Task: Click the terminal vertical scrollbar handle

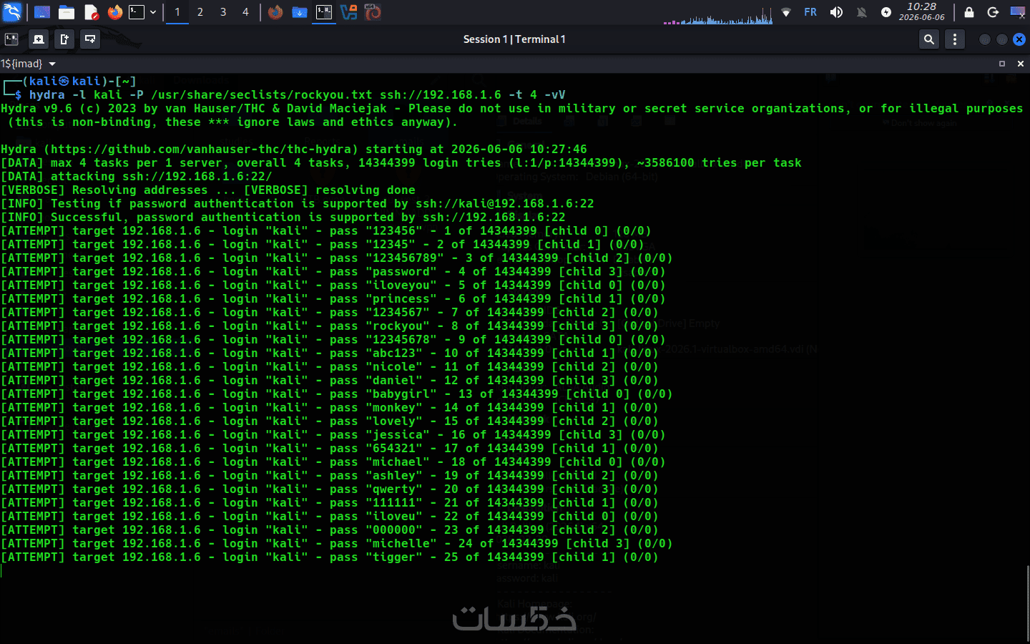Action: coord(1027,604)
